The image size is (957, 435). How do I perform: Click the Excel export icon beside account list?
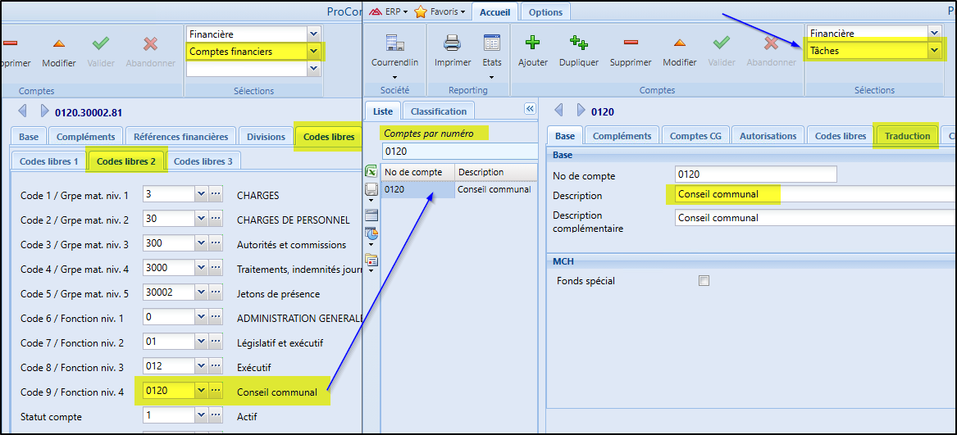[371, 172]
